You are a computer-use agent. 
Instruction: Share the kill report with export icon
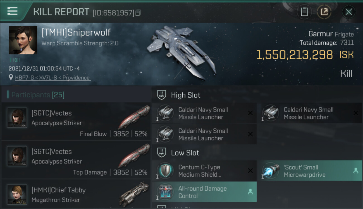pos(324,12)
